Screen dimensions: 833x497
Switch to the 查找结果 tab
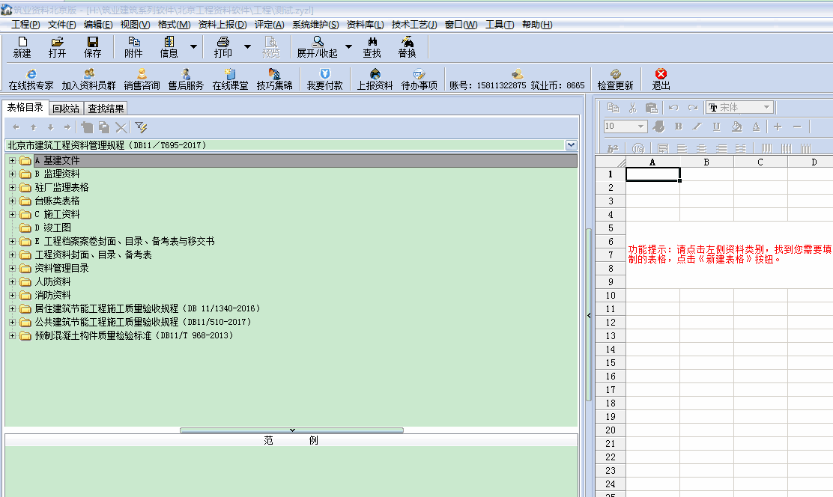(105, 108)
